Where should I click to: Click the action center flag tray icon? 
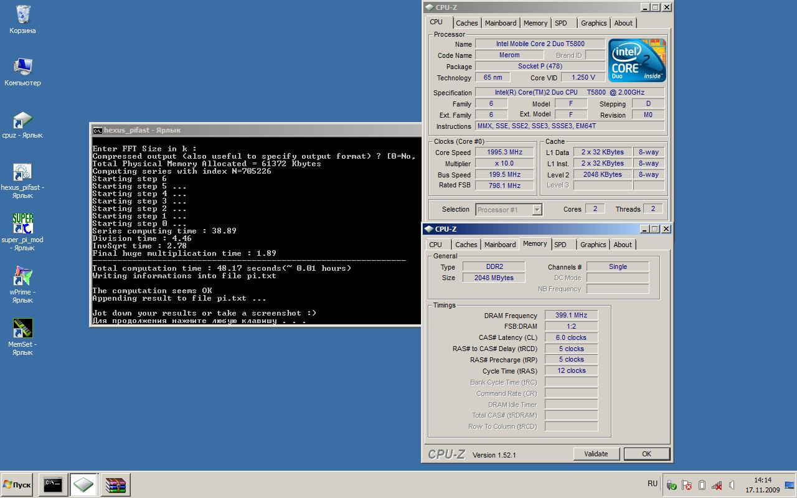coord(687,485)
